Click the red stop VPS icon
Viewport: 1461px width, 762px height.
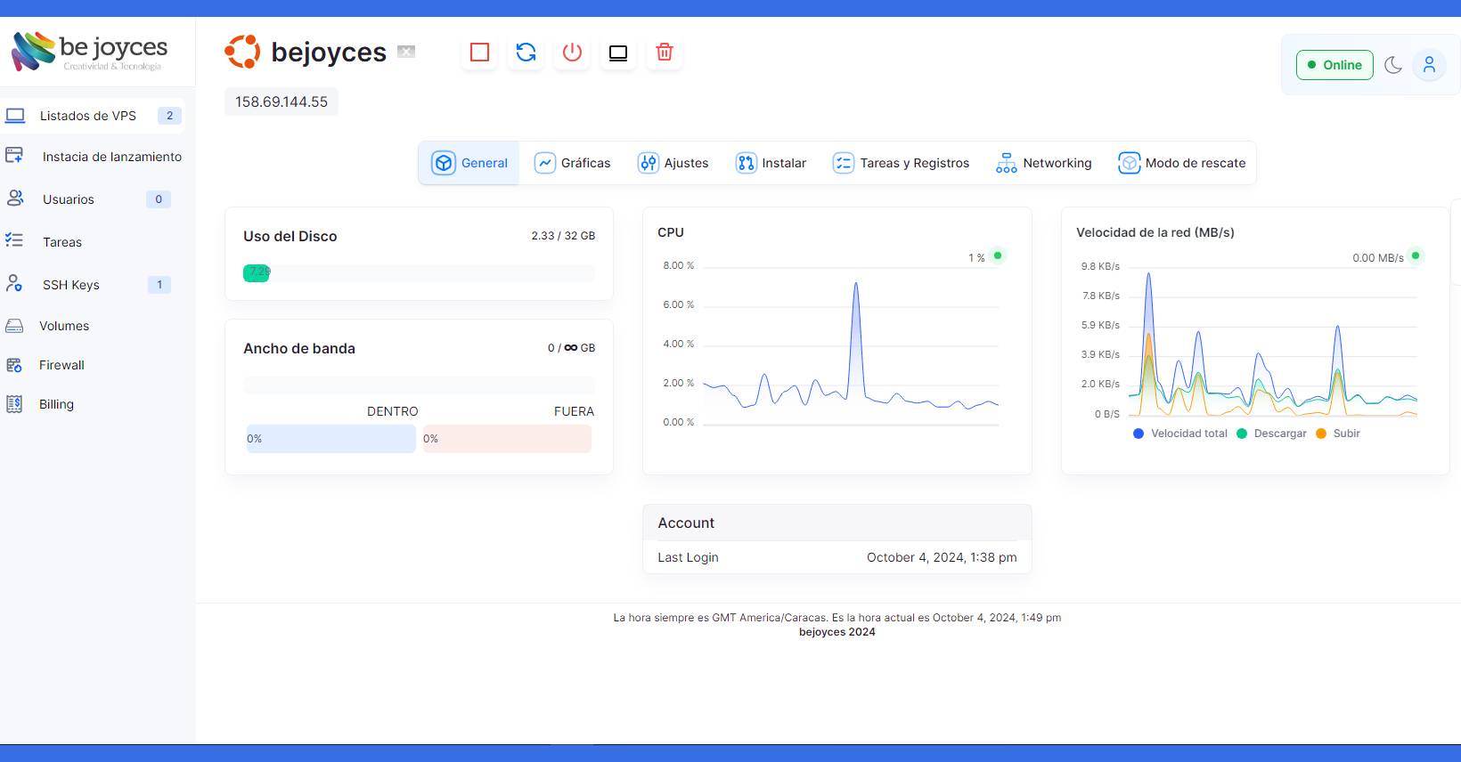pyautogui.click(x=479, y=53)
